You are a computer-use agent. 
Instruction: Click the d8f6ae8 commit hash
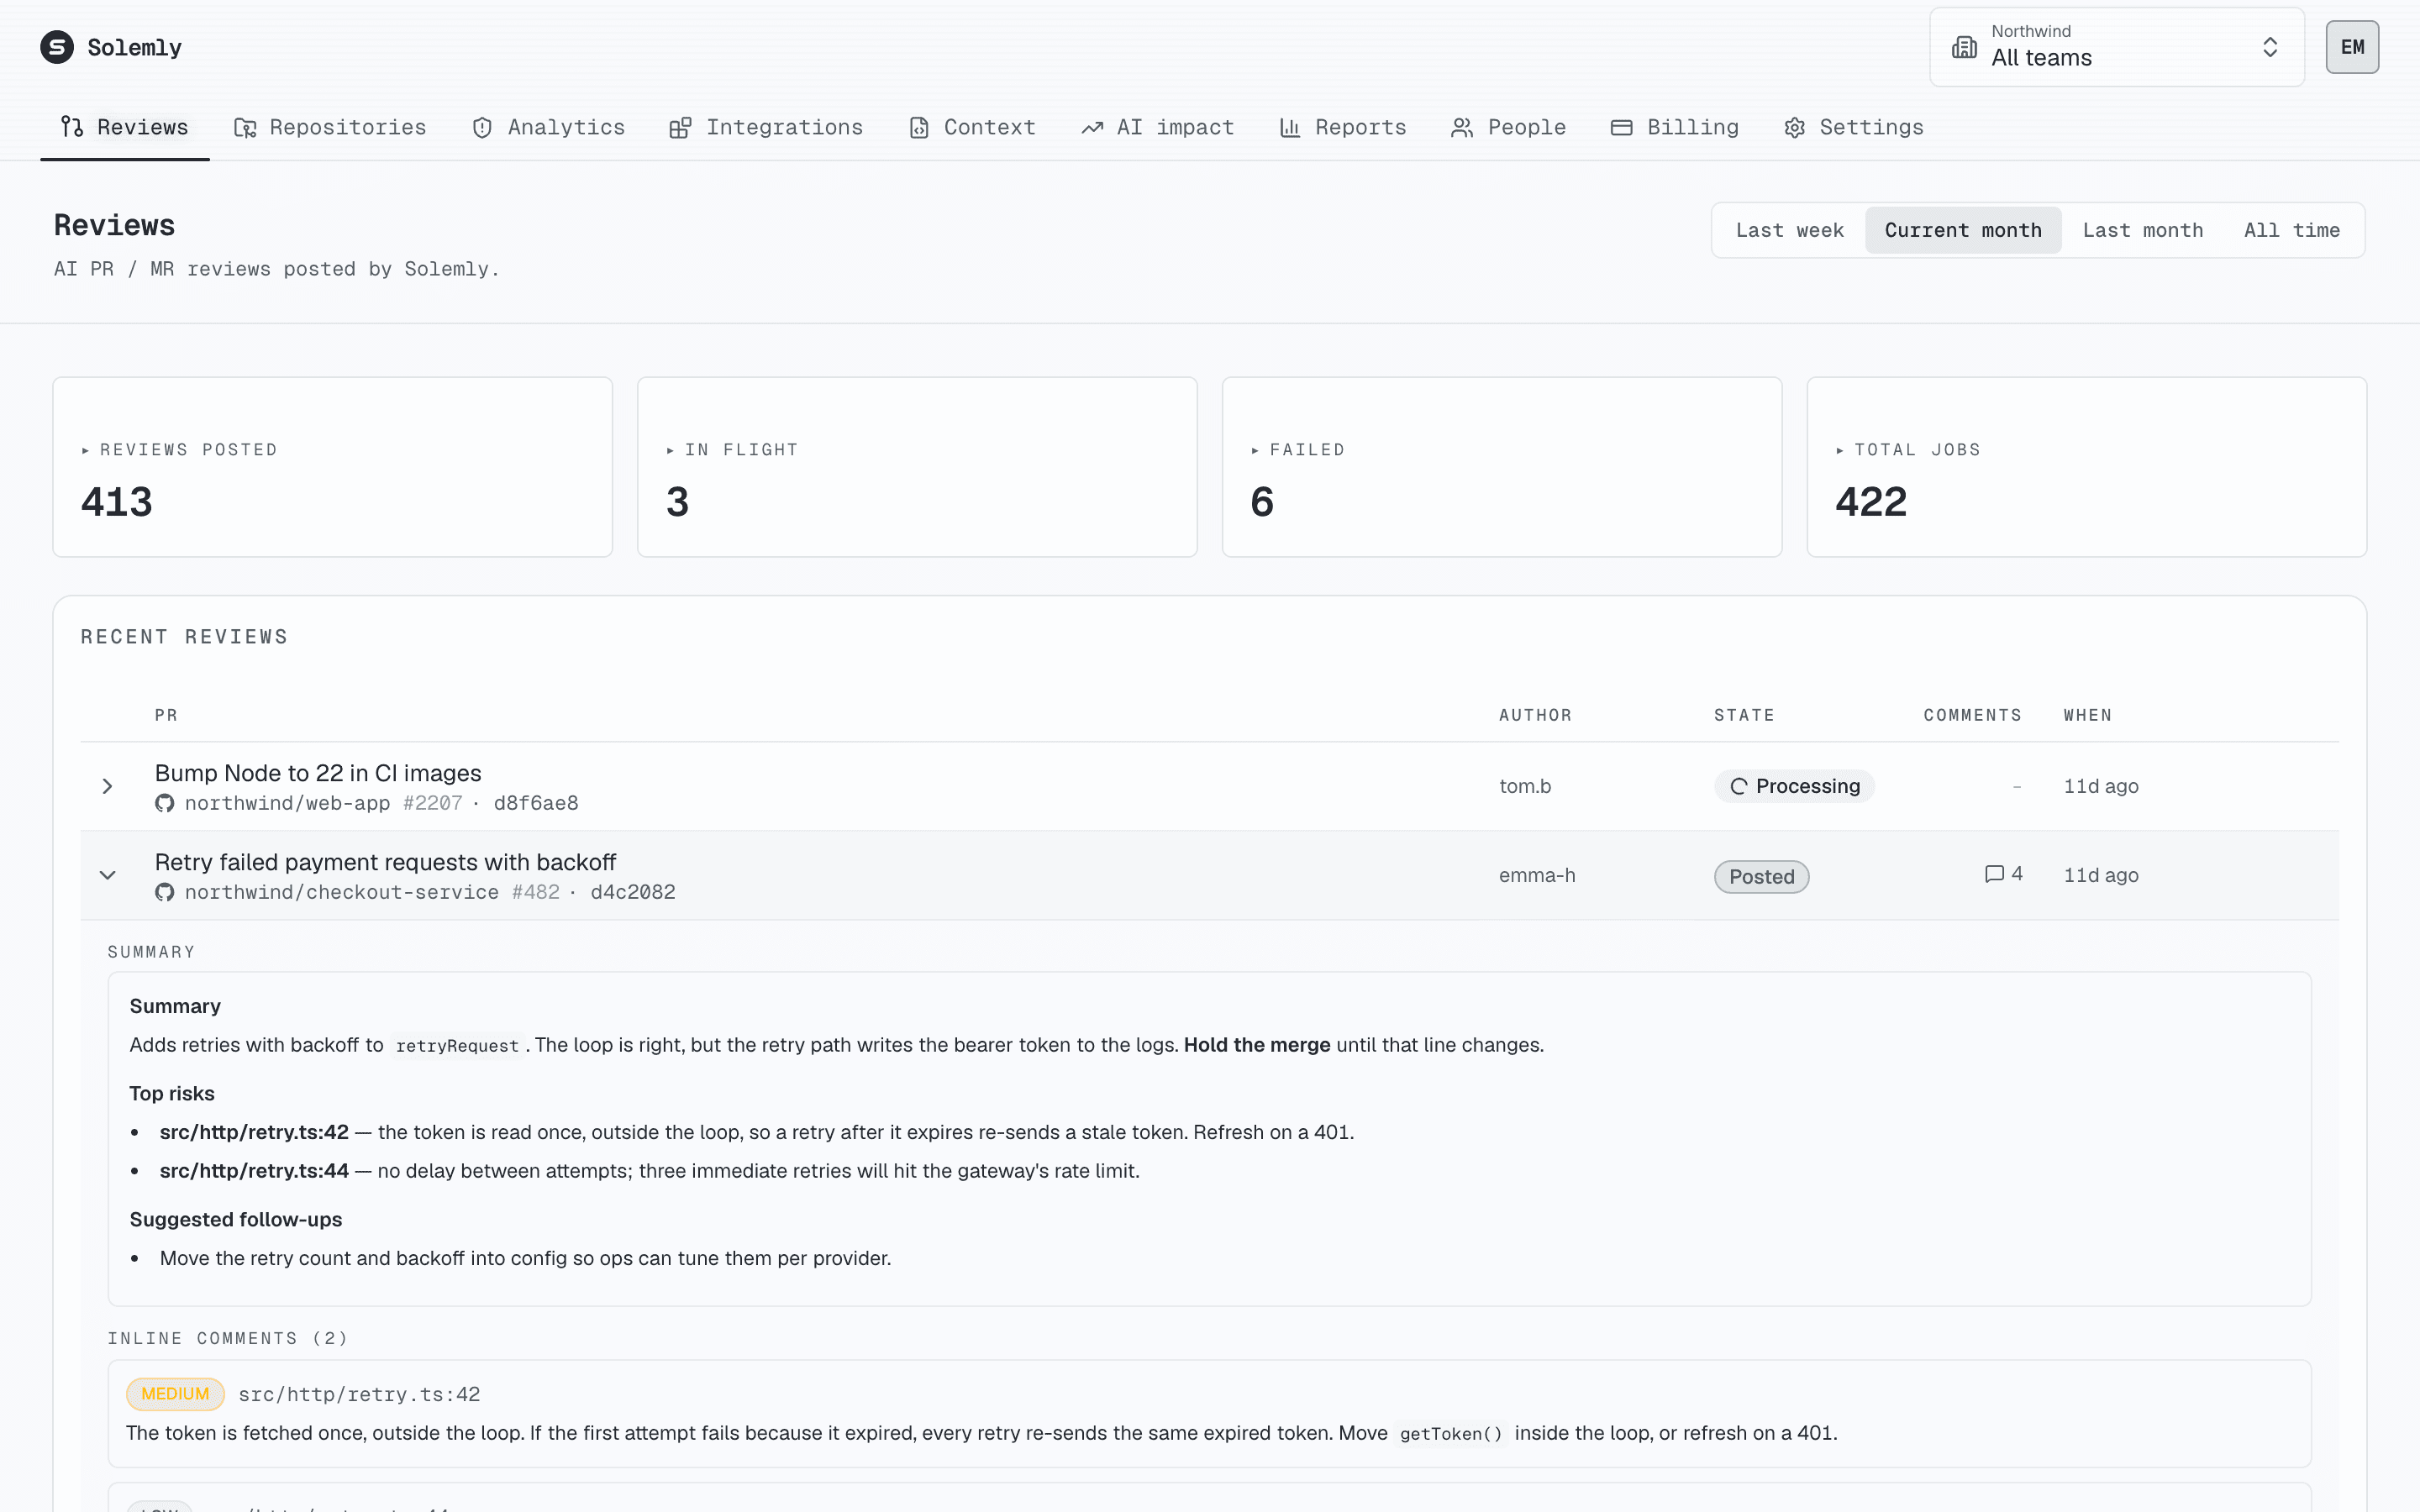[x=536, y=803]
